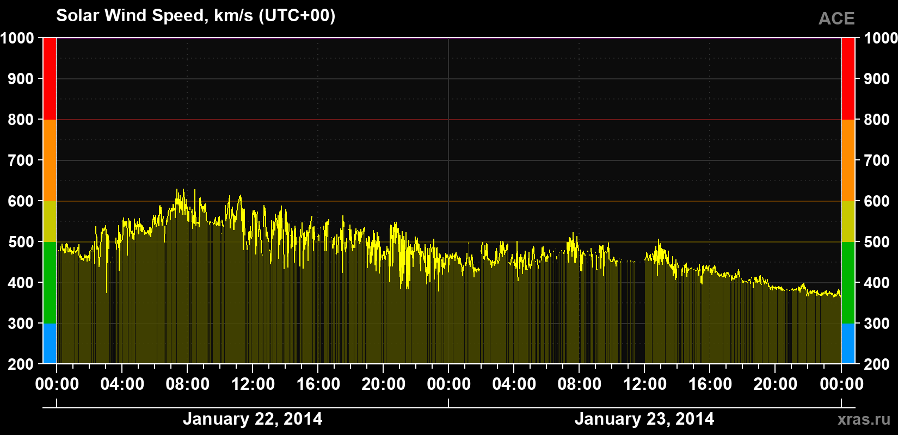Image resolution: width=898 pixels, height=435 pixels.
Task: Click the midnight 00:00 label between the two dates
Action: [449, 384]
